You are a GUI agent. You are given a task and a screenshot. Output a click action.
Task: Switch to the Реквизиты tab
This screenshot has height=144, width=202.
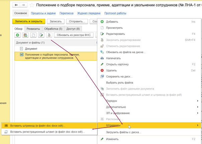[33, 29]
